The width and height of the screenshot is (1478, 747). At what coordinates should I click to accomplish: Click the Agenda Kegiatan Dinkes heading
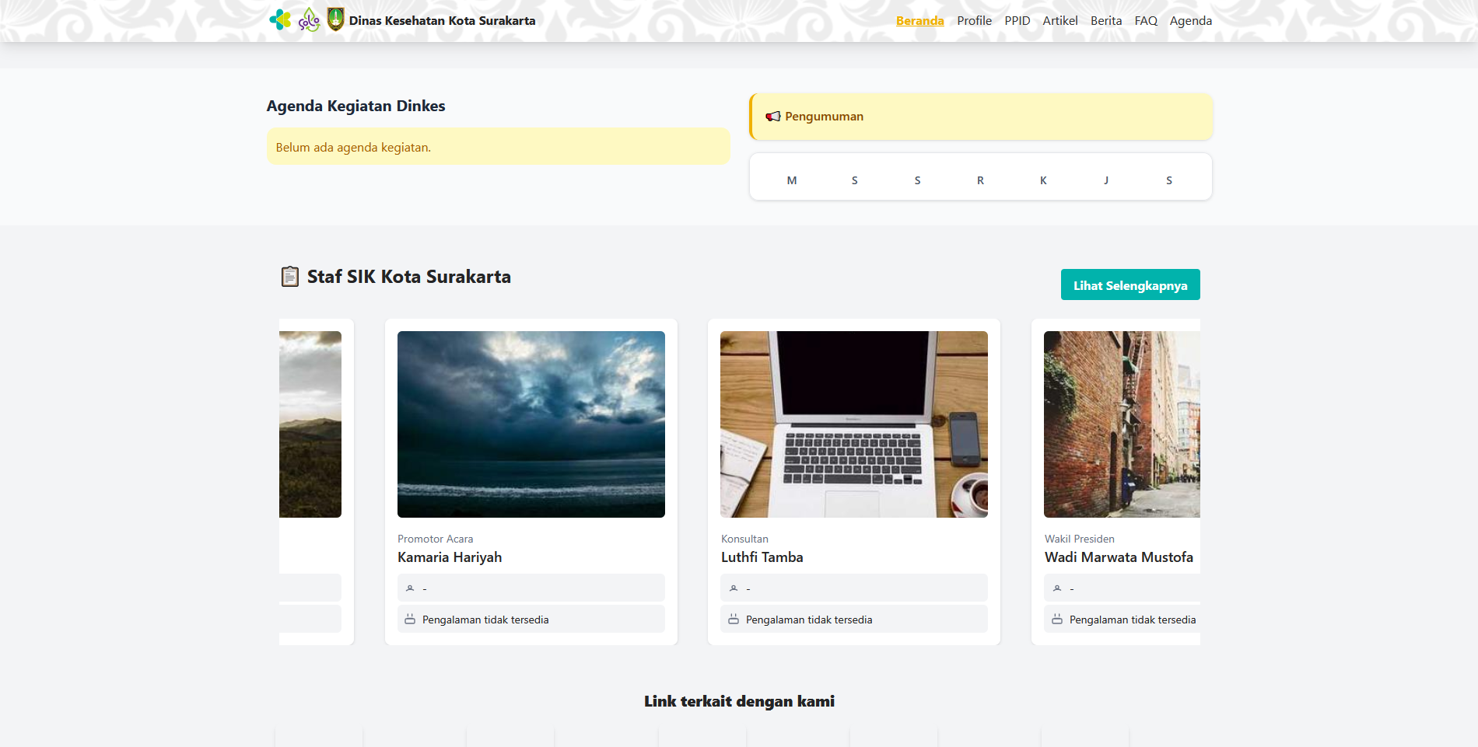point(355,106)
